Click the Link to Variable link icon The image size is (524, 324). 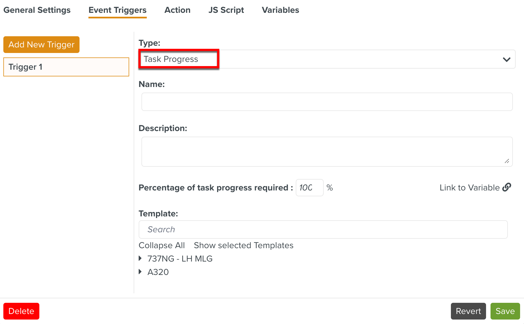[x=507, y=187]
